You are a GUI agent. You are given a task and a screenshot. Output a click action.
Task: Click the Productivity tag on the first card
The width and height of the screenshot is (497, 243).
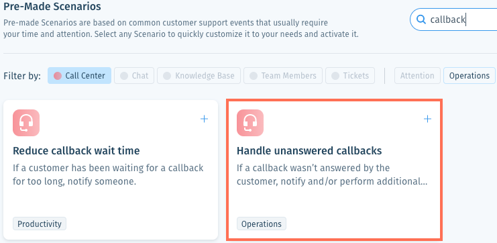[x=40, y=224]
